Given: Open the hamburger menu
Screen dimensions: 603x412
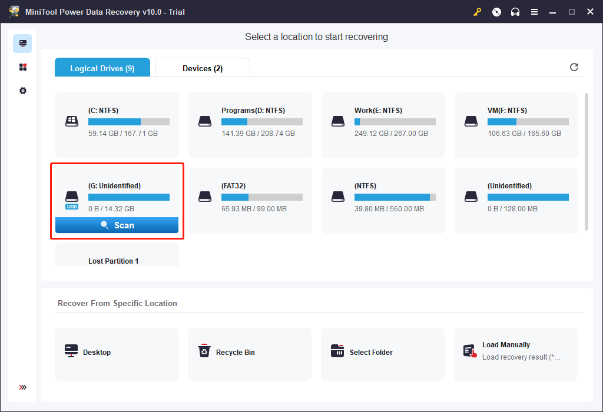Looking at the screenshot, I should point(534,11).
